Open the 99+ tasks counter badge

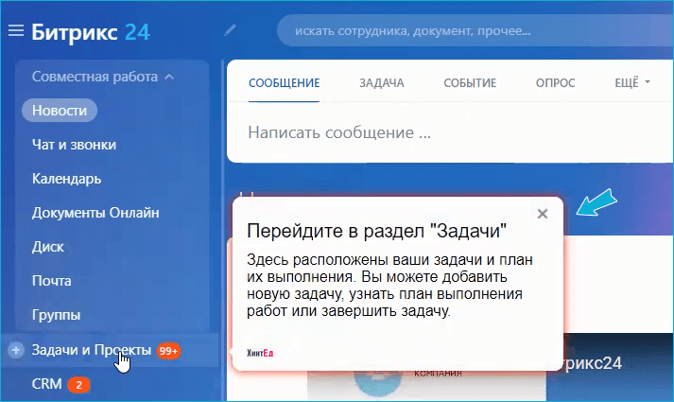tap(168, 351)
